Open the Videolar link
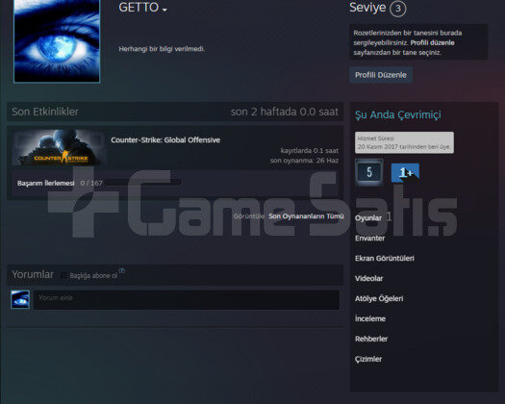 (x=368, y=278)
